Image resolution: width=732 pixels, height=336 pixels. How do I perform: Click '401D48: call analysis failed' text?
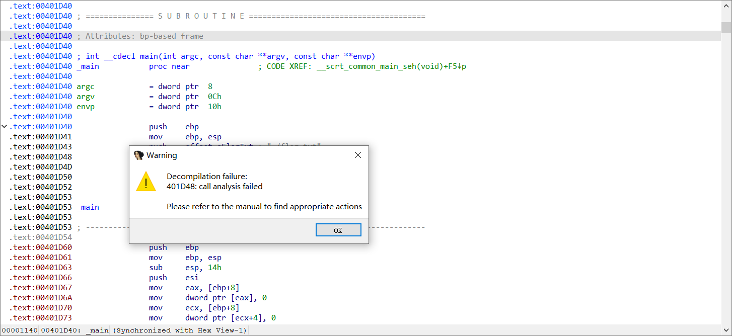pos(214,186)
